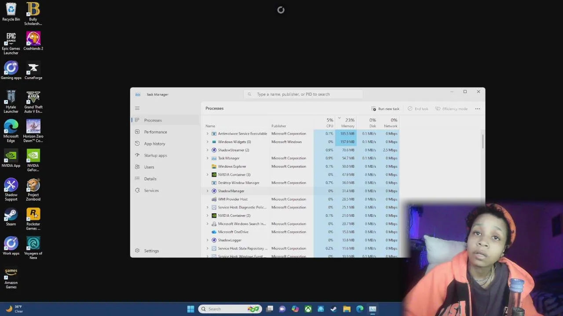Open Gaming apps desktop shortcut
Screen dimensions: 563x316
(11, 70)
